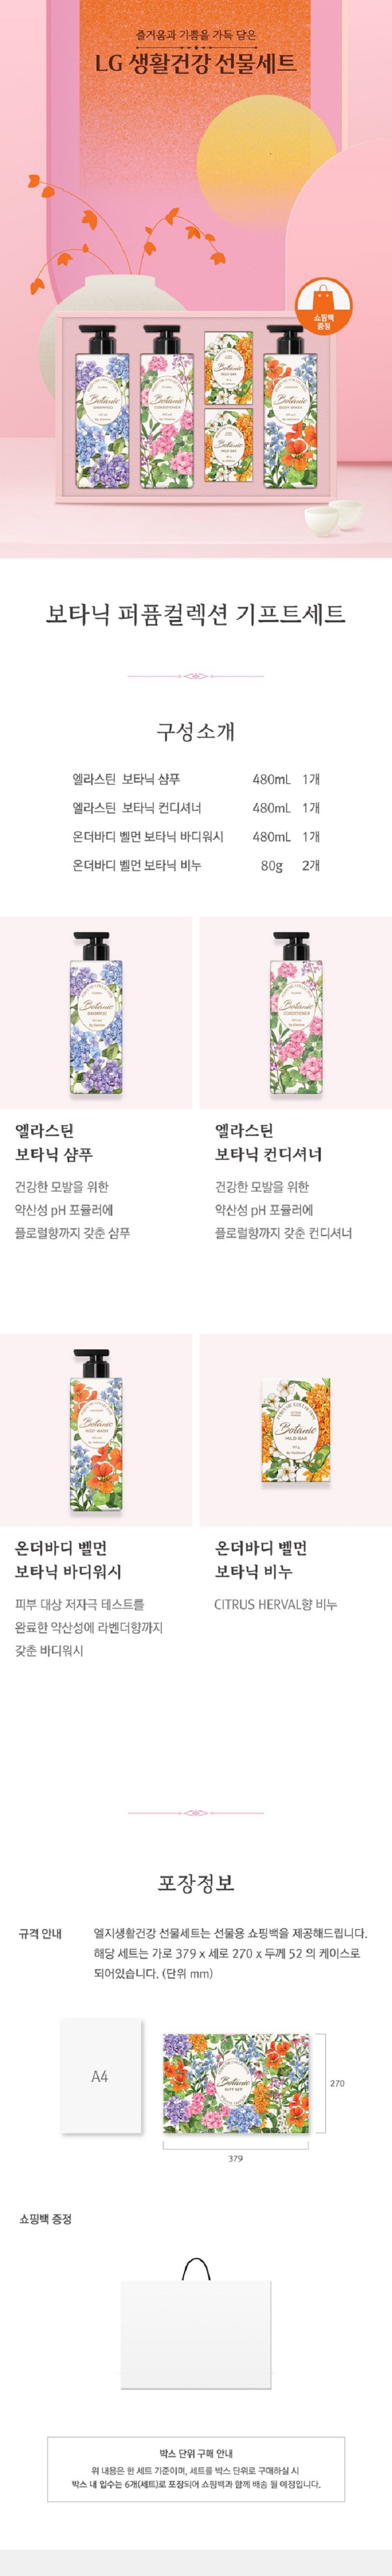Select the Botanic body wash bottle in gift box

click(290, 405)
